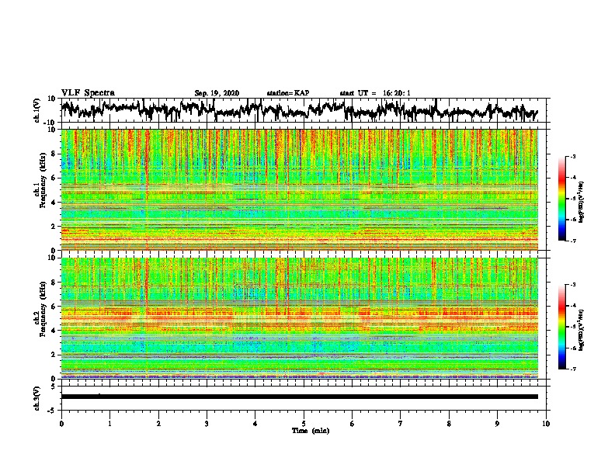Click the time-axis tick label "3"
The width and height of the screenshot is (615, 475).
click(207, 424)
